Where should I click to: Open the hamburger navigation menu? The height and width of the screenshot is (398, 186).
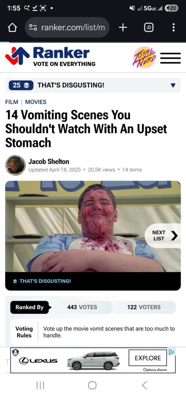170,58
